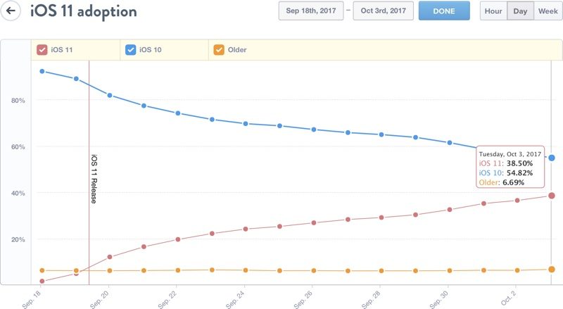563x309 pixels.
Task: Click the iOS 10 point at Sep 18
Action: click(43, 71)
